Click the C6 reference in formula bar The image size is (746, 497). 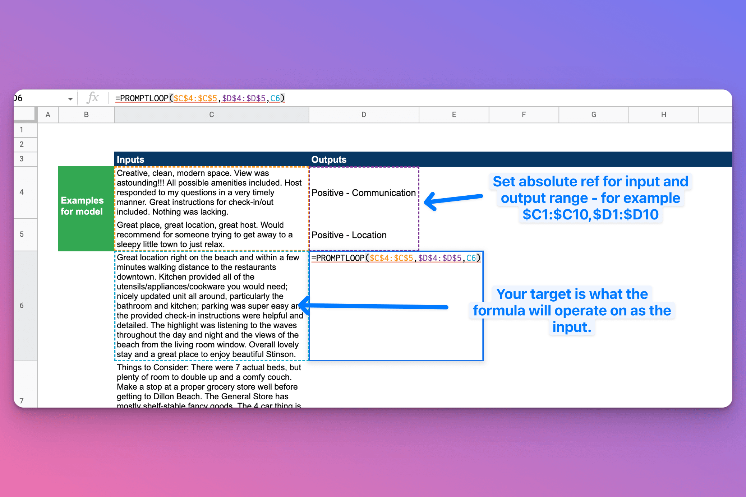click(276, 98)
